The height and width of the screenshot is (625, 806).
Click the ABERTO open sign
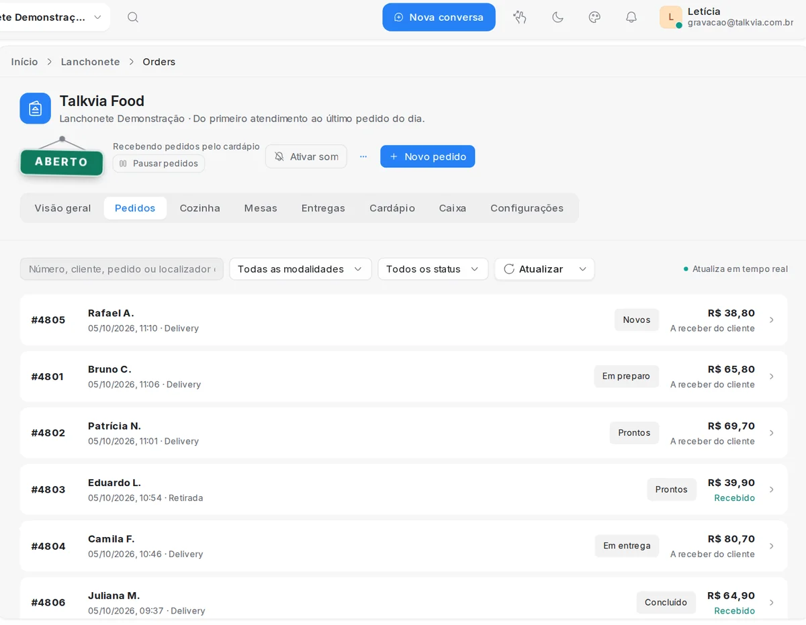[x=62, y=162]
